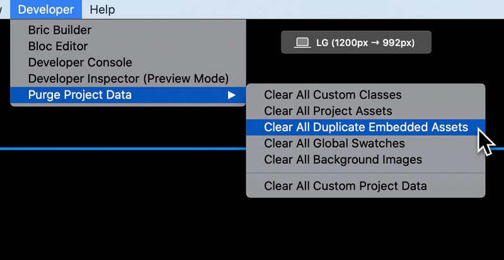Click the partially visible menu left of Developer
Viewport: 504px width, 260px height.
coord(1,9)
